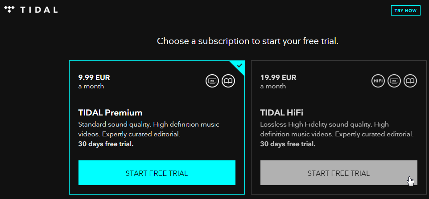Click Premium's 30 days free trial text
Screen dimensions: 429x199
point(106,144)
